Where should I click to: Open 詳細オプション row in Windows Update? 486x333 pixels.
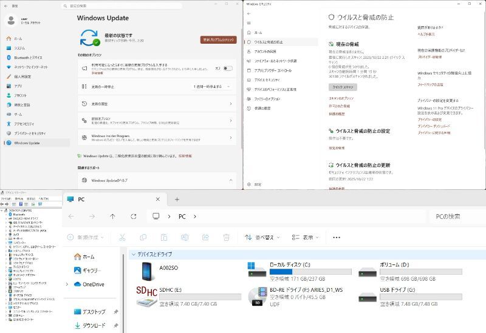pyautogui.click(x=157, y=120)
